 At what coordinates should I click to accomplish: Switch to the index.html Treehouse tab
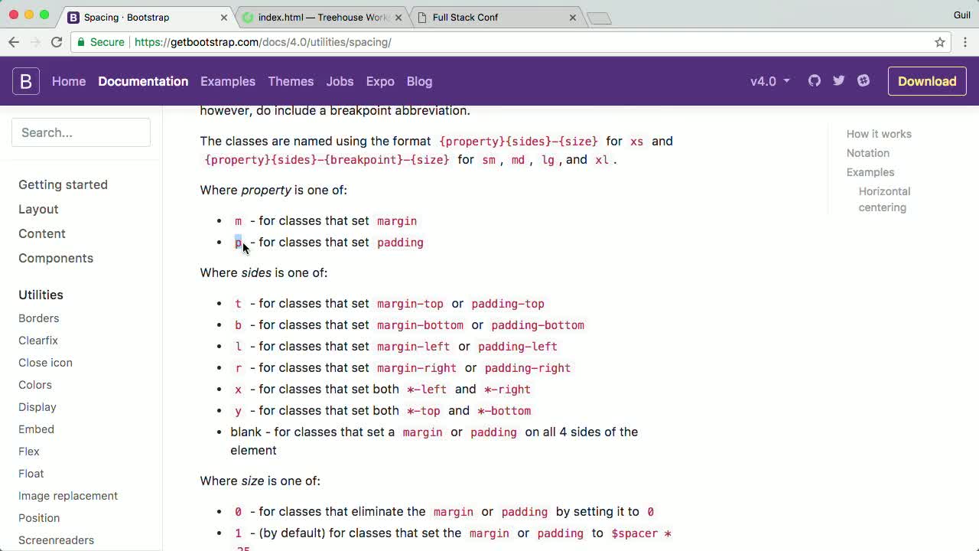(x=321, y=17)
